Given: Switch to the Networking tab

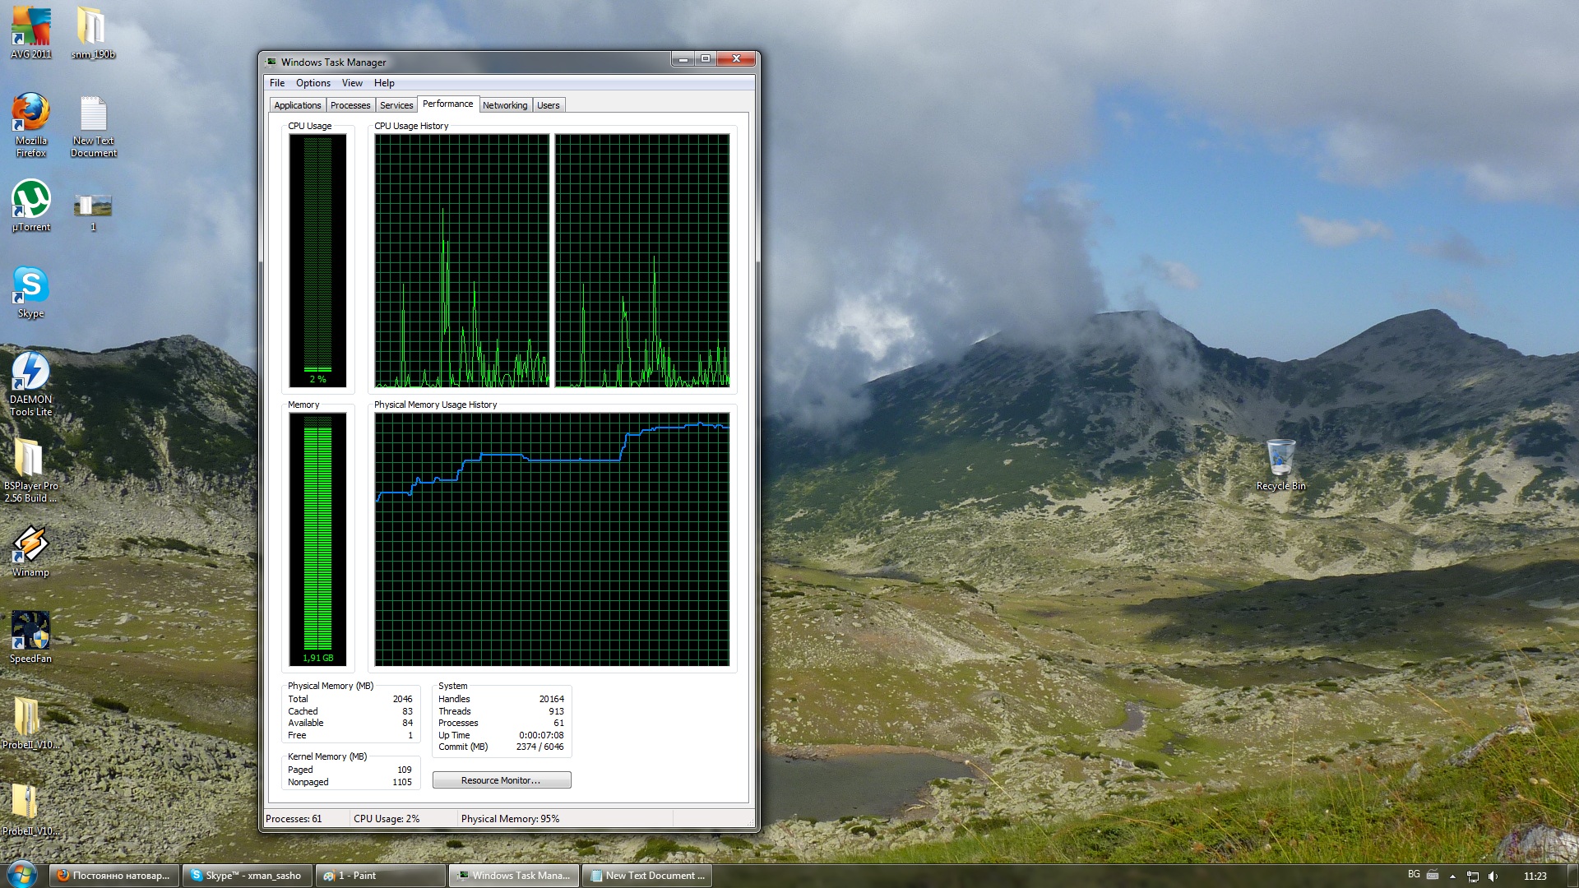Looking at the screenshot, I should pyautogui.click(x=505, y=105).
